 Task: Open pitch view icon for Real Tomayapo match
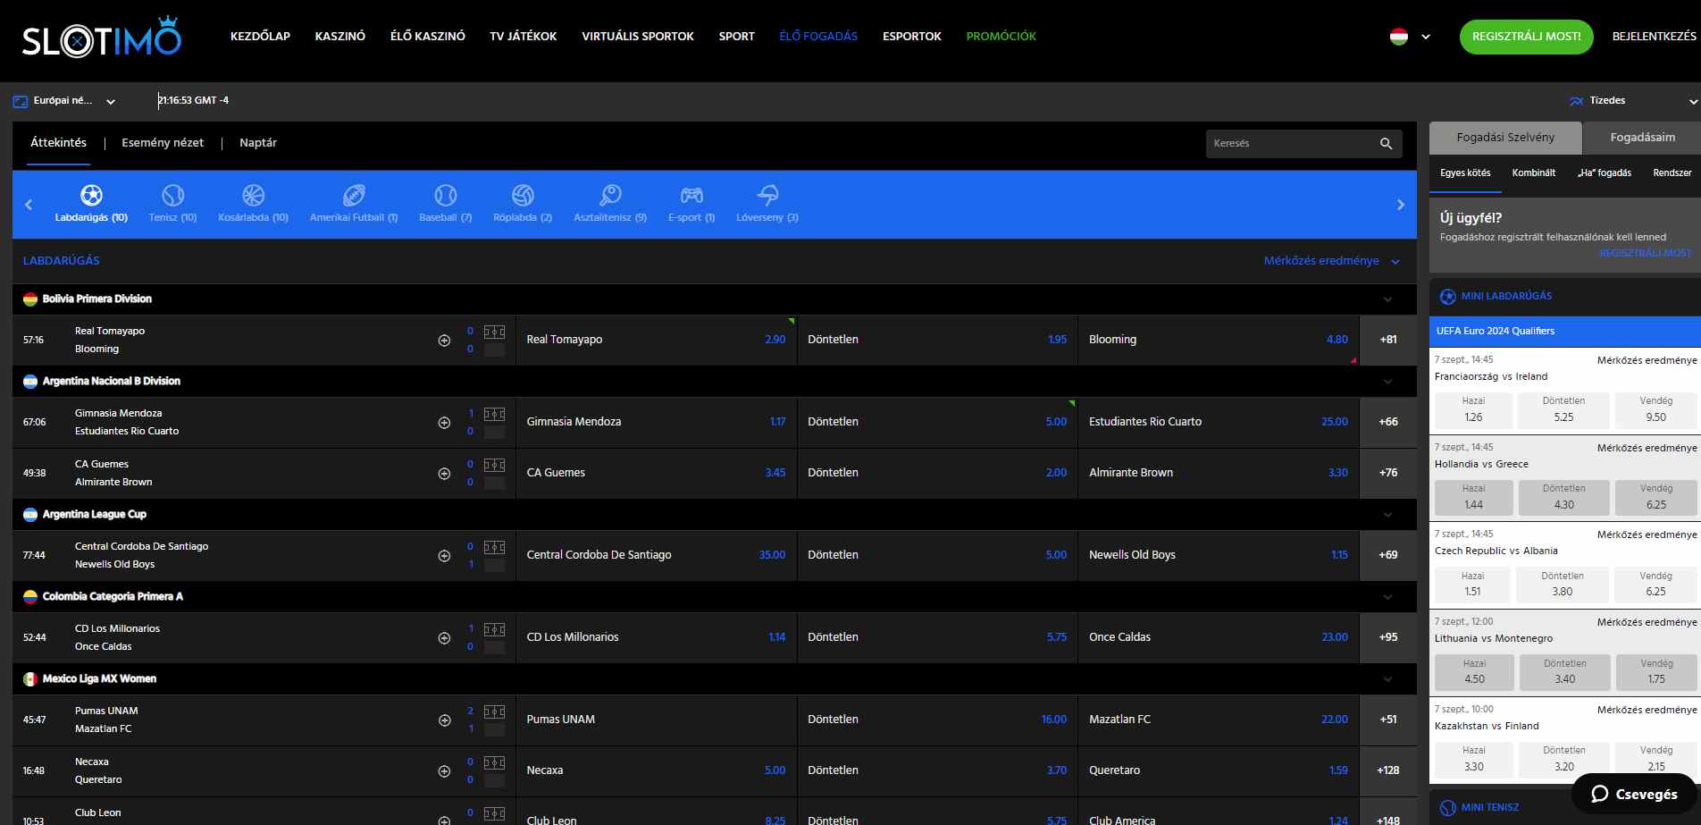[494, 332]
